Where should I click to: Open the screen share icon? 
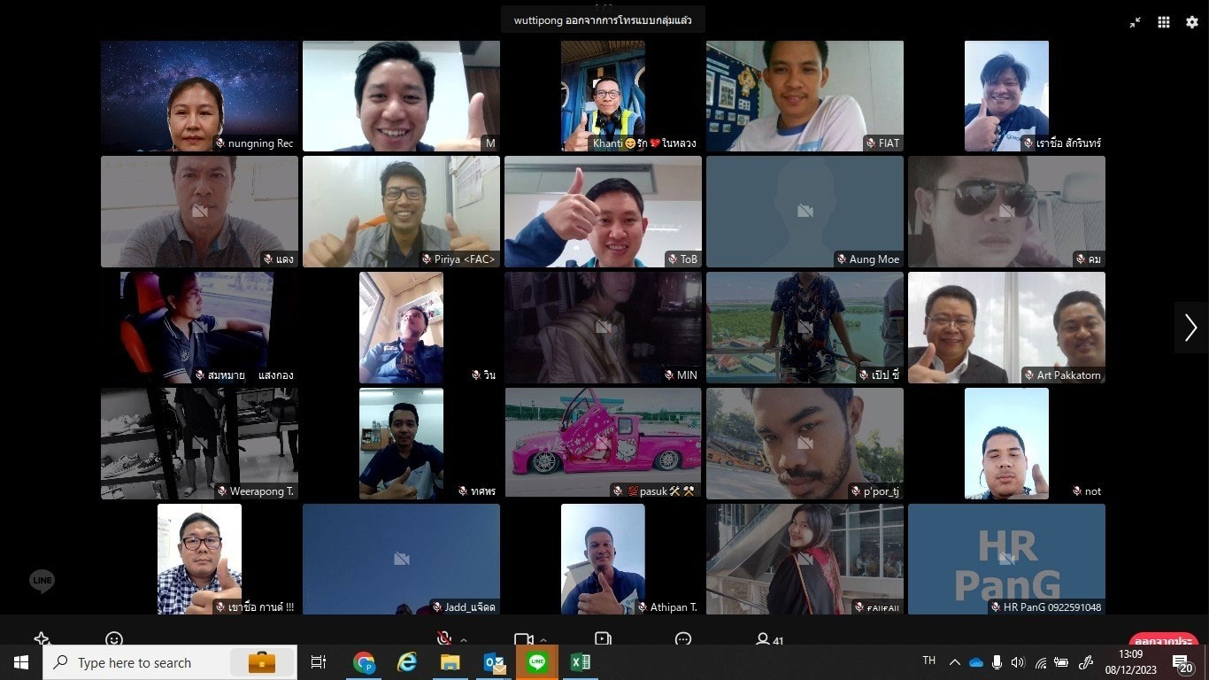[x=603, y=639]
